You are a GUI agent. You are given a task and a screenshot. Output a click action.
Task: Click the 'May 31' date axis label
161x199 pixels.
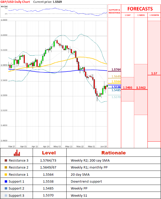(x=91, y=146)
